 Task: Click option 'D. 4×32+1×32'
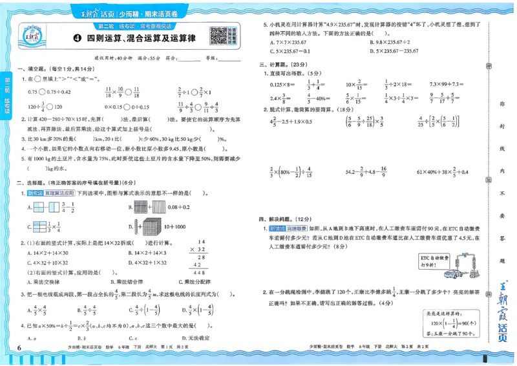[147, 263]
